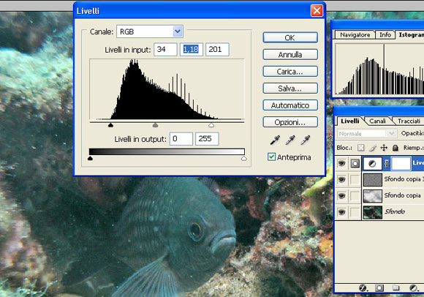This screenshot has height=297, width=424.
Task: Open the Canale RGB channel dropdown
Action: coord(178,31)
